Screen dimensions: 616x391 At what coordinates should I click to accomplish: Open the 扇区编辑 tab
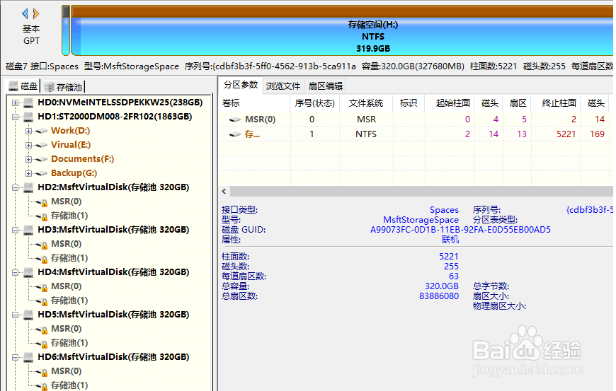pyautogui.click(x=325, y=86)
